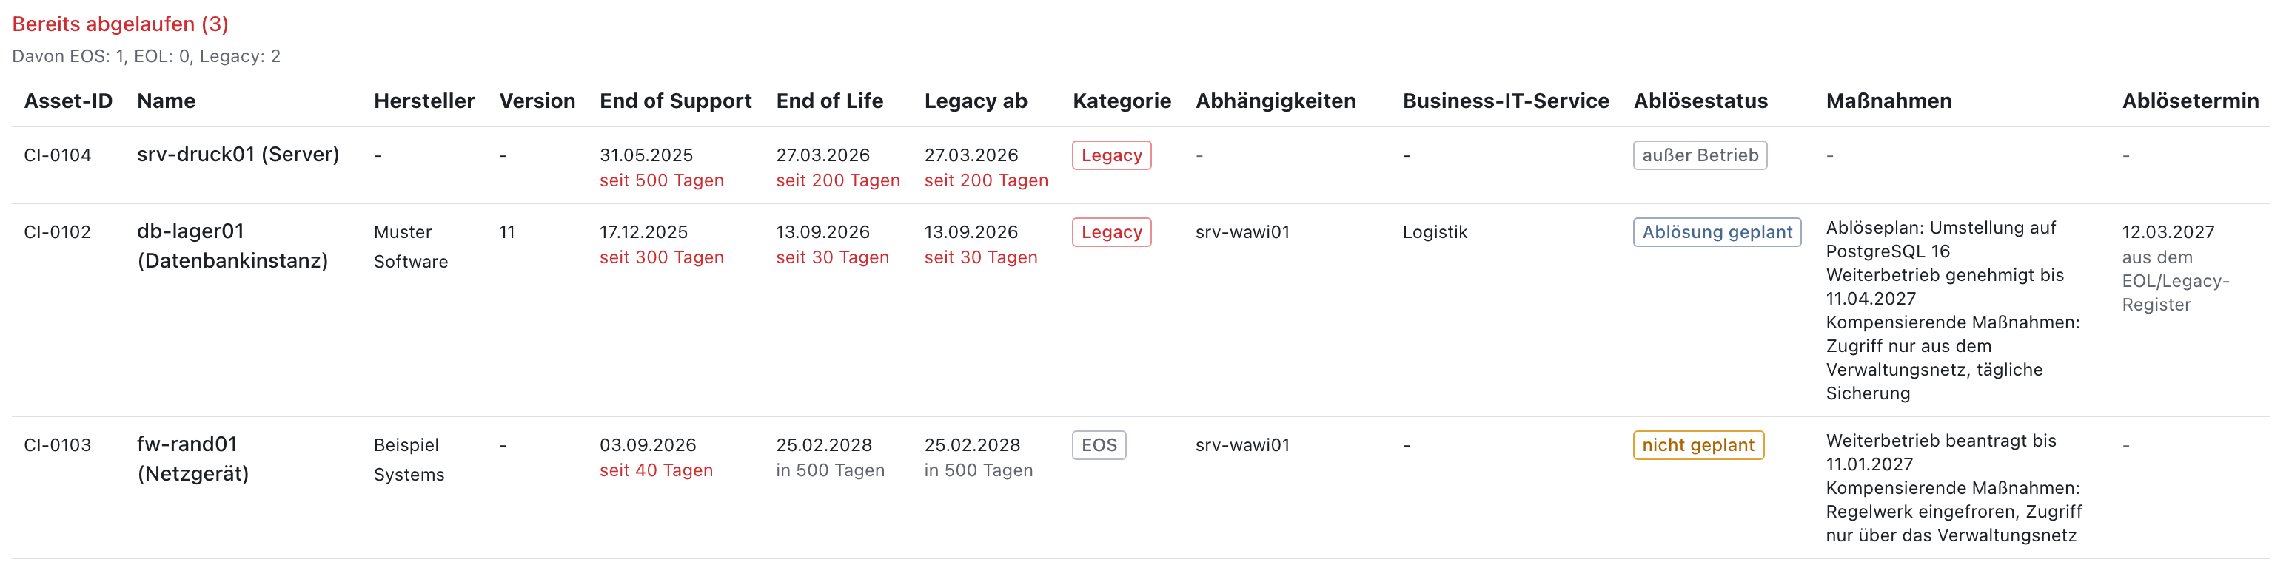Click the 12.03.2027 Ablösetermin date
Viewport: 2289px width, 562px height.
tap(2168, 233)
